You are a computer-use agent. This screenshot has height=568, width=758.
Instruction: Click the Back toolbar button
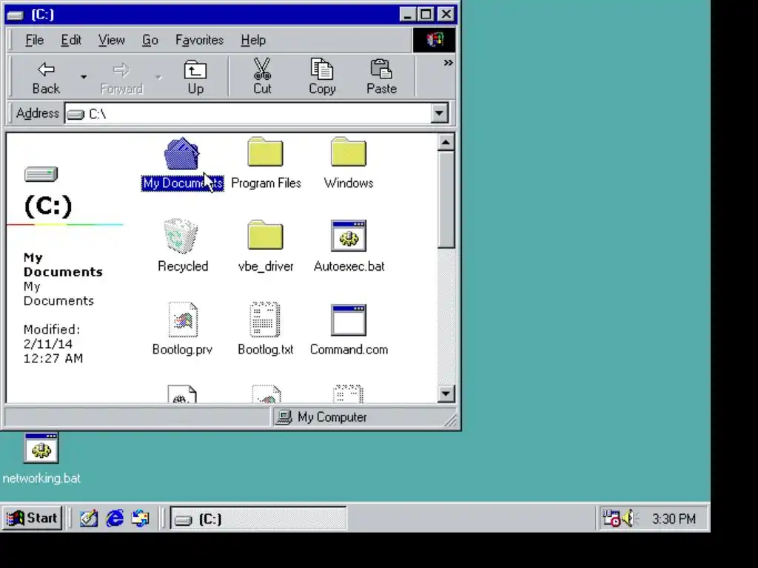46,77
